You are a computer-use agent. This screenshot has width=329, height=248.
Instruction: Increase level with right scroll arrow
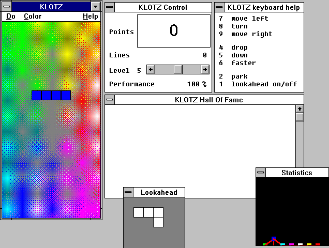click(x=205, y=70)
